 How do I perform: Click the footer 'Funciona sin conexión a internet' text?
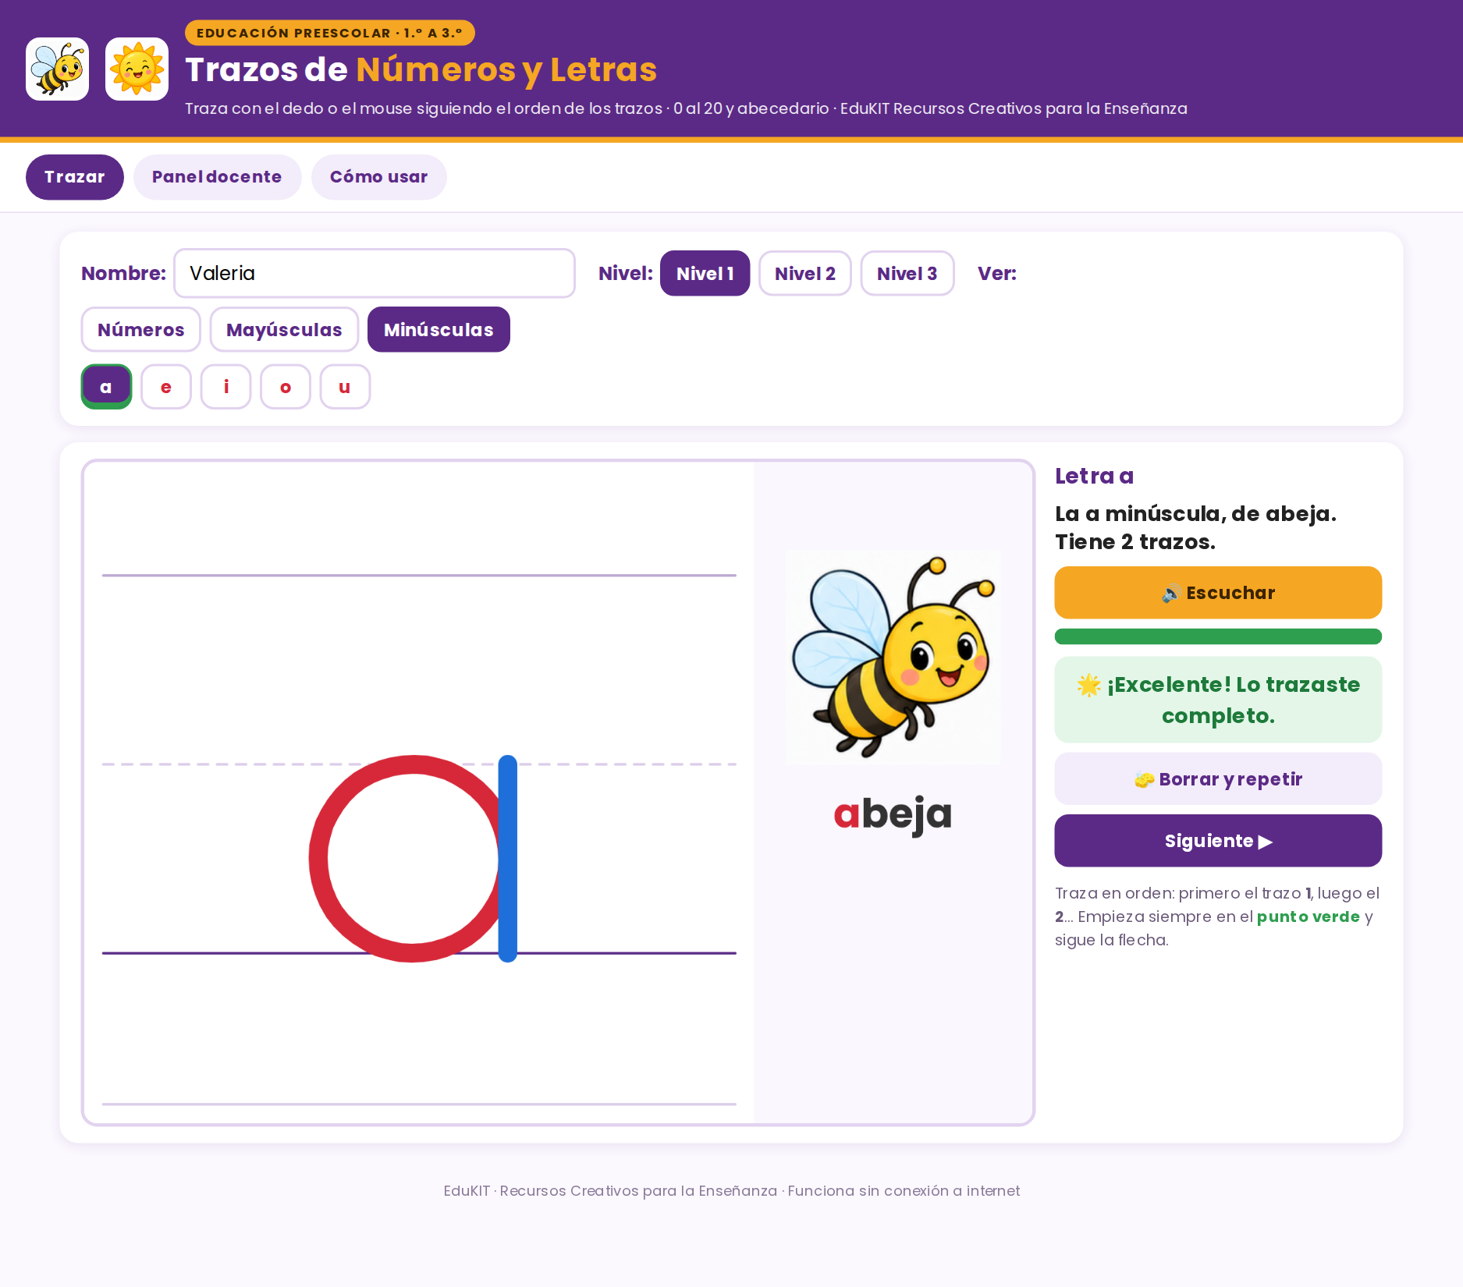tap(904, 1191)
